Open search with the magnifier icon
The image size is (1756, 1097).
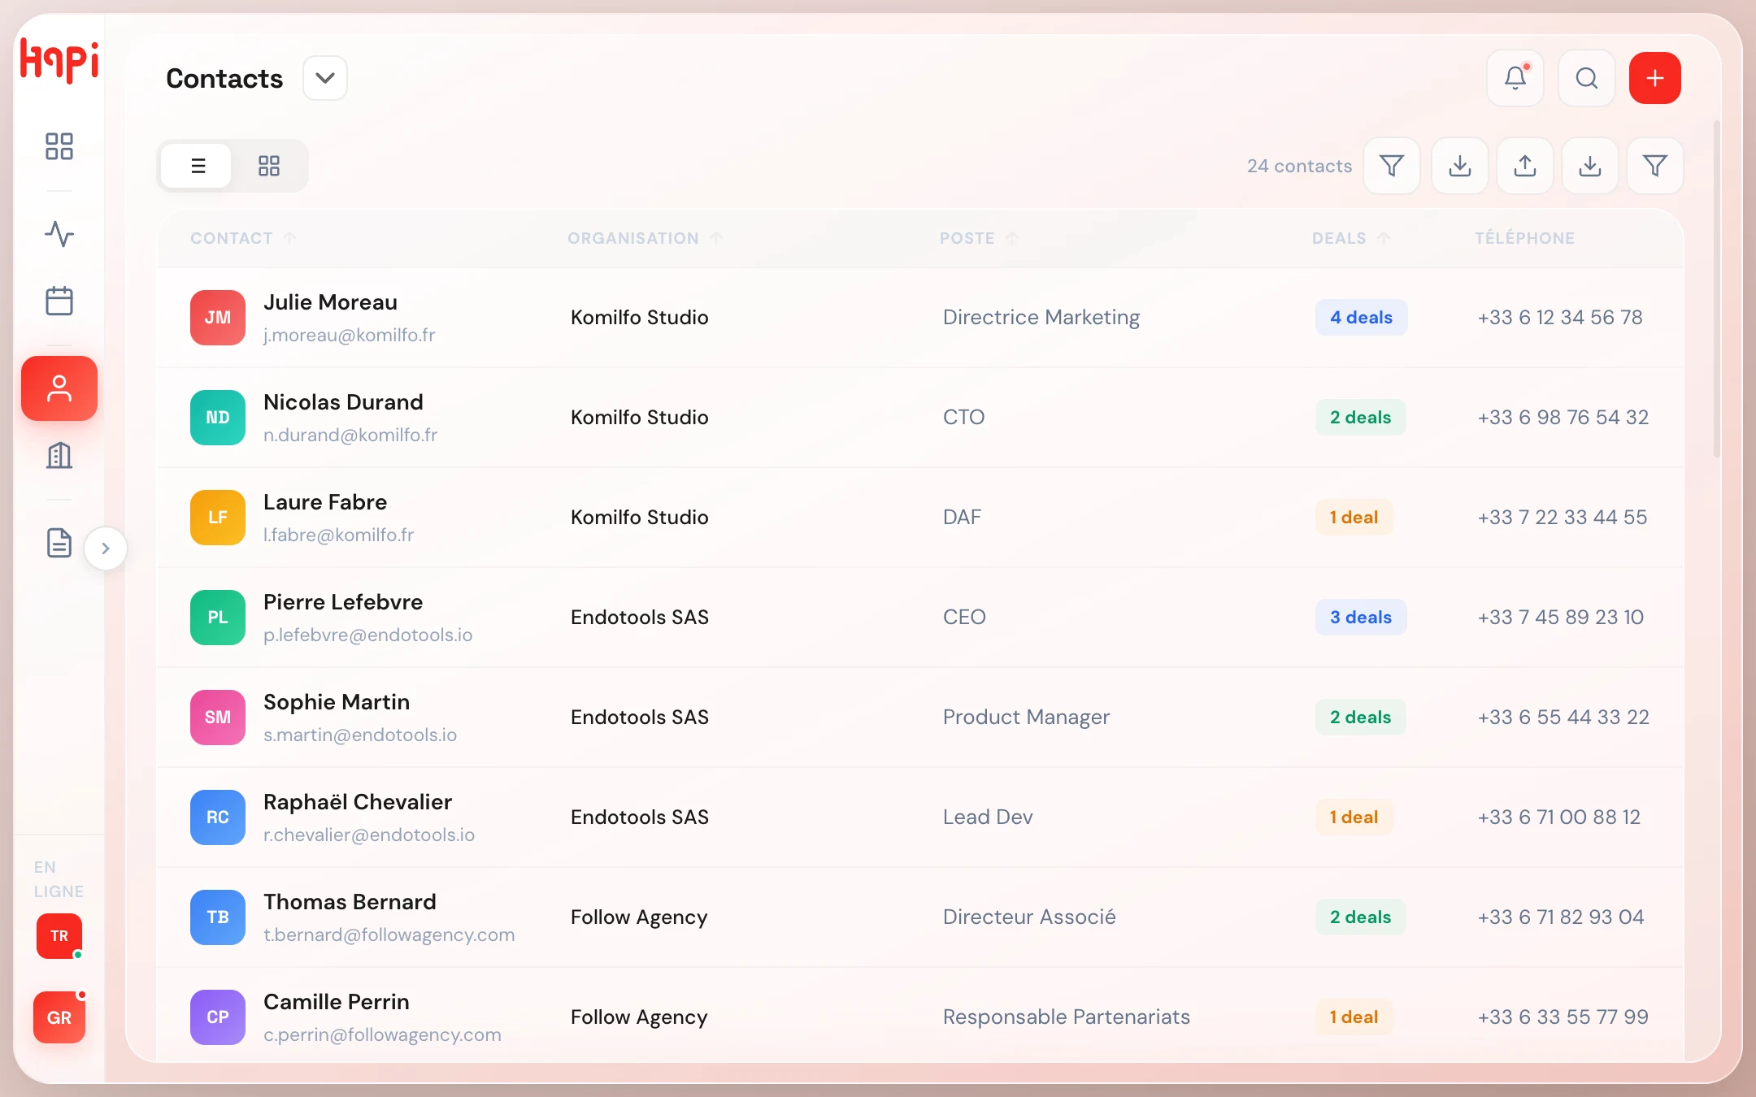pyautogui.click(x=1587, y=78)
